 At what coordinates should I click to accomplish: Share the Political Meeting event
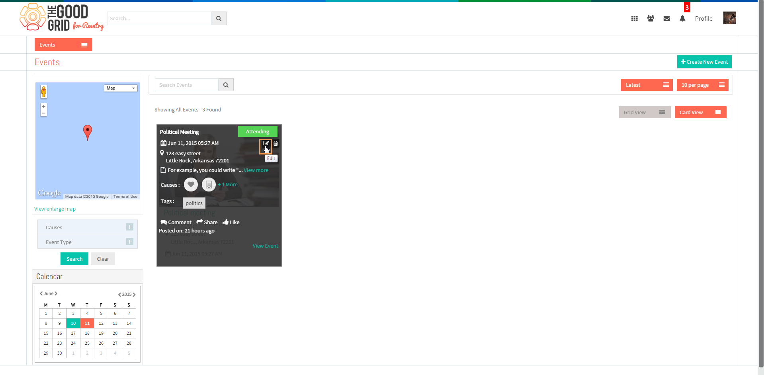click(x=207, y=222)
